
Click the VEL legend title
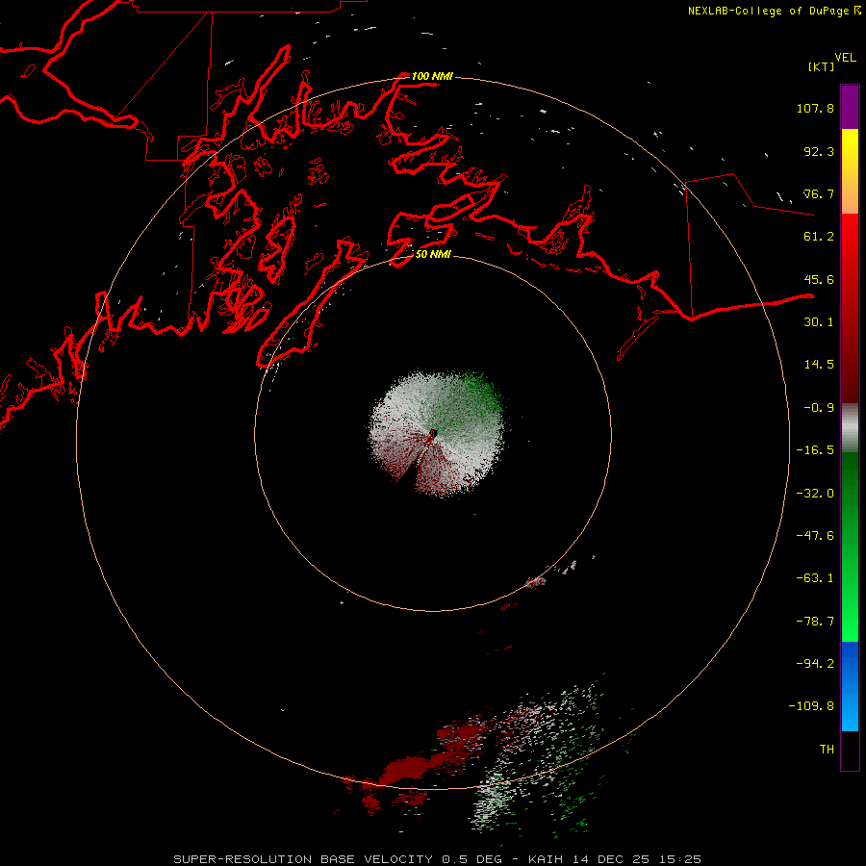[845, 58]
